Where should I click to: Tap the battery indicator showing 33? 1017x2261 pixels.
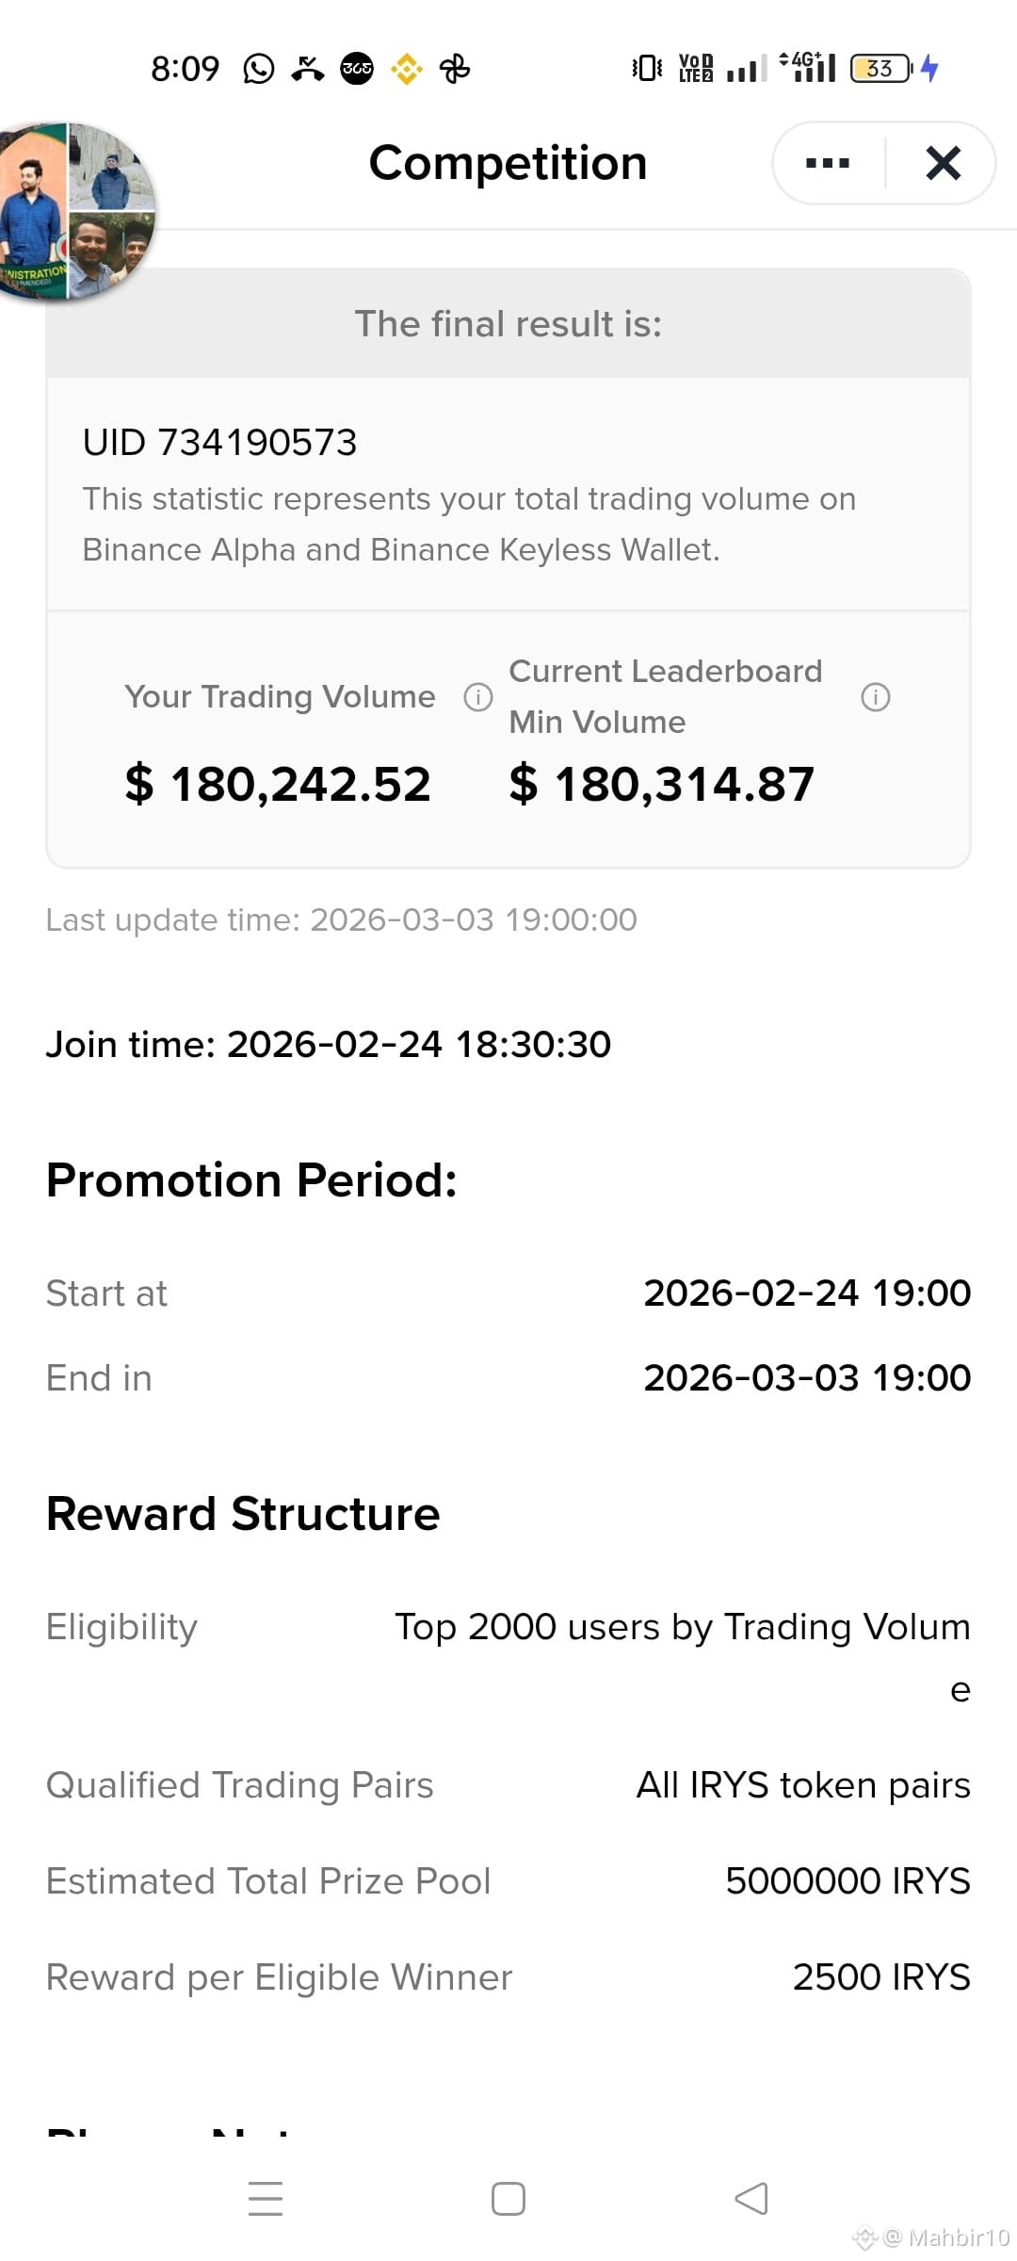881,69
